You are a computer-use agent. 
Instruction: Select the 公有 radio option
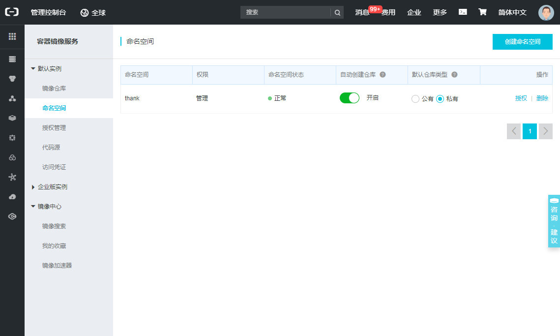click(415, 99)
